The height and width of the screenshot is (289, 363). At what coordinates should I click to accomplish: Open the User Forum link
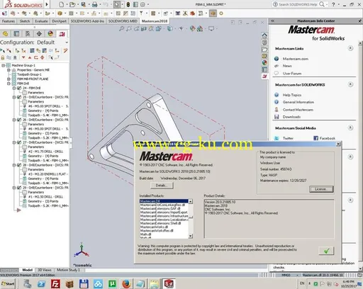[292, 74]
